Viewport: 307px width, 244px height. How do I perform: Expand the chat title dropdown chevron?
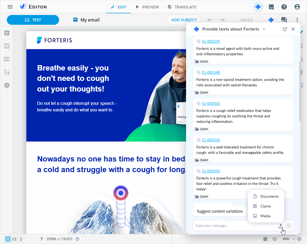pos(264,29)
